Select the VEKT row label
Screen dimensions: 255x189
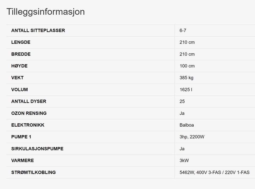point(18,78)
